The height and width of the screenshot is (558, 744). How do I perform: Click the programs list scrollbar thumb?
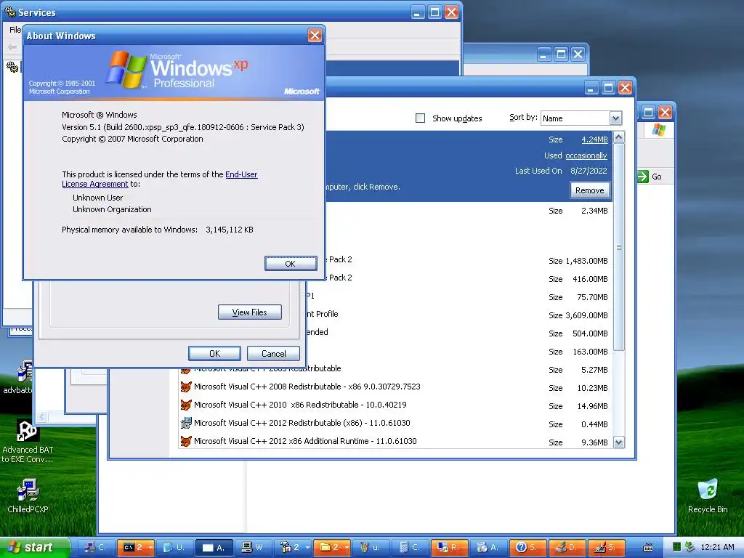619,247
